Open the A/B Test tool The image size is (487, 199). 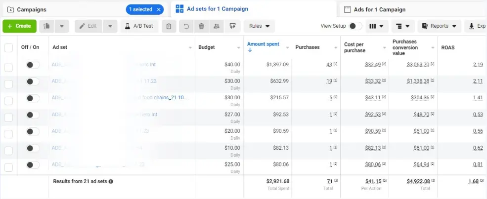pos(139,26)
